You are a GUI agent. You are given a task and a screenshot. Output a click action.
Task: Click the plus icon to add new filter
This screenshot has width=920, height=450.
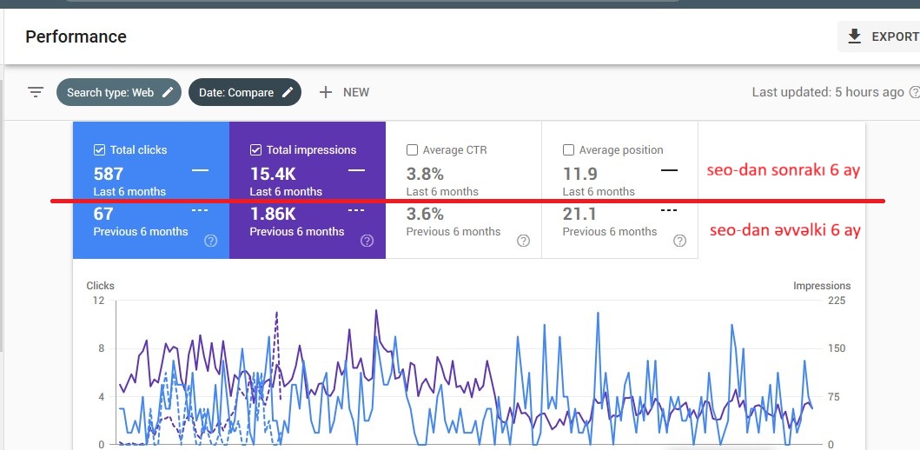tap(326, 92)
